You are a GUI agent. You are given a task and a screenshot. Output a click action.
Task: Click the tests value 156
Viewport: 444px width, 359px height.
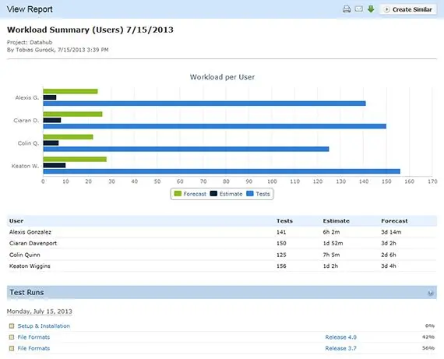[281, 266]
